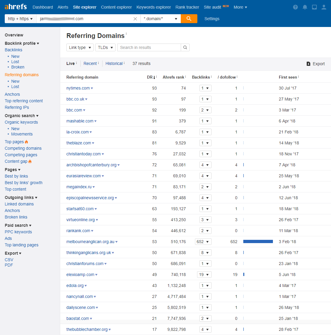Open the eurasiareview.com domain link
The width and height of the screenshot is (331, 335).
point(84,176)
